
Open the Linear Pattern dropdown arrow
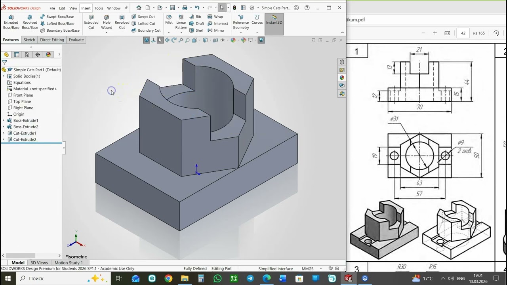point(181,32)
